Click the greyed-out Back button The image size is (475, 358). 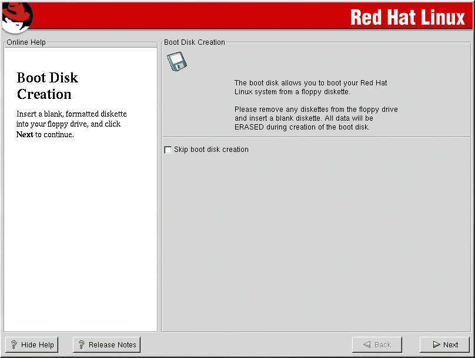(376, 344)
